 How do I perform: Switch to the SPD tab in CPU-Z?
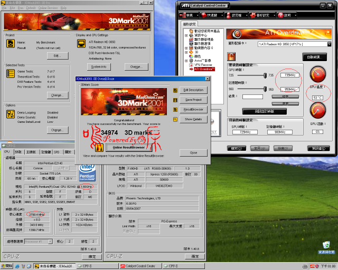(x=57, y=152)
